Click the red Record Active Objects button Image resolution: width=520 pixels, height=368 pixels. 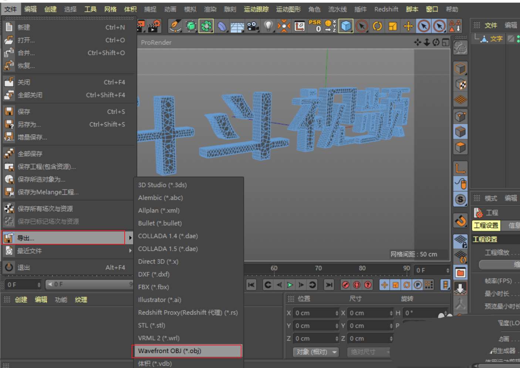tap(345, 284)
